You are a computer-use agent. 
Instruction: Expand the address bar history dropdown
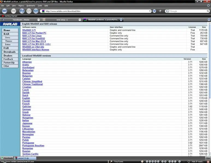click(150, 11)
